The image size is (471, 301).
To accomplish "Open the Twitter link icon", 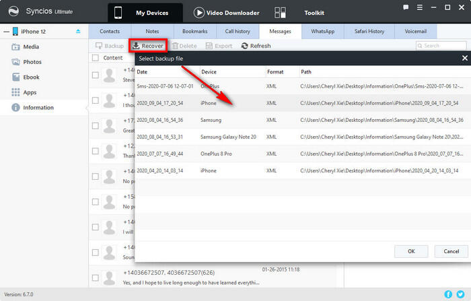I will (460, 294).
